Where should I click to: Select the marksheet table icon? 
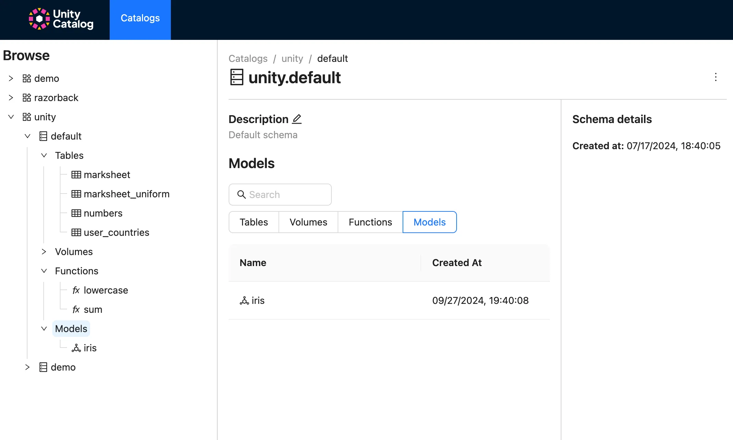(76, 175)
